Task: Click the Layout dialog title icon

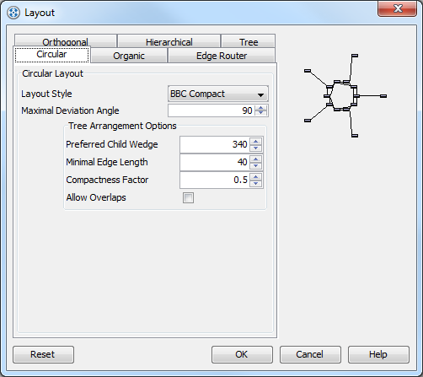Action: coord(13,13)
